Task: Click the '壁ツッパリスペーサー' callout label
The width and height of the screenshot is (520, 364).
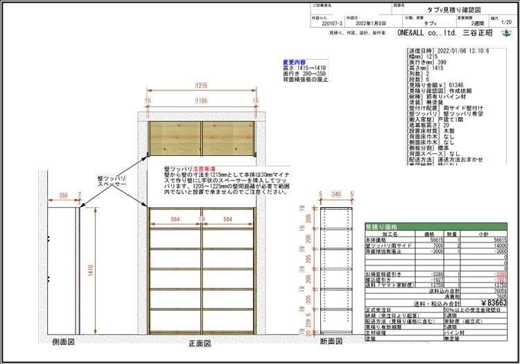Action: click(x=112, y=181)
